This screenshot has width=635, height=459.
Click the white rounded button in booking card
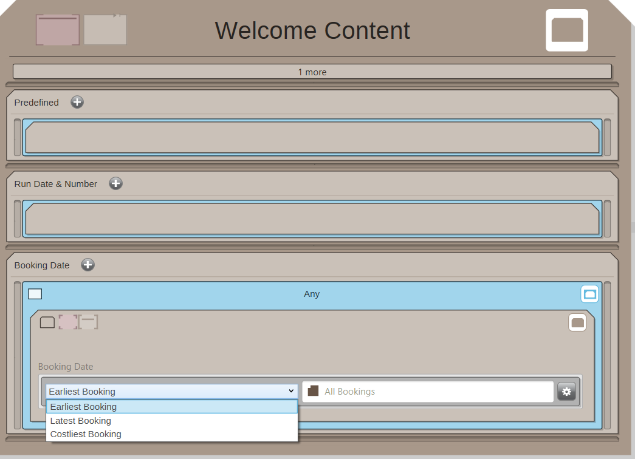click(577, 322)
